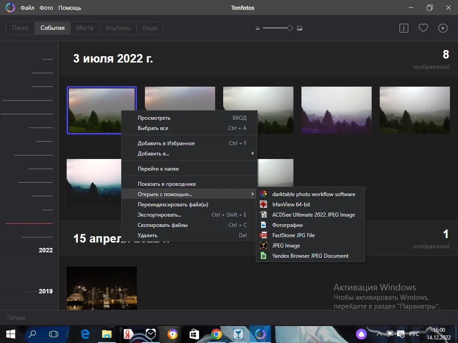
Task: Select Показать в проводнике menu item
Action: tap(189, 184)
